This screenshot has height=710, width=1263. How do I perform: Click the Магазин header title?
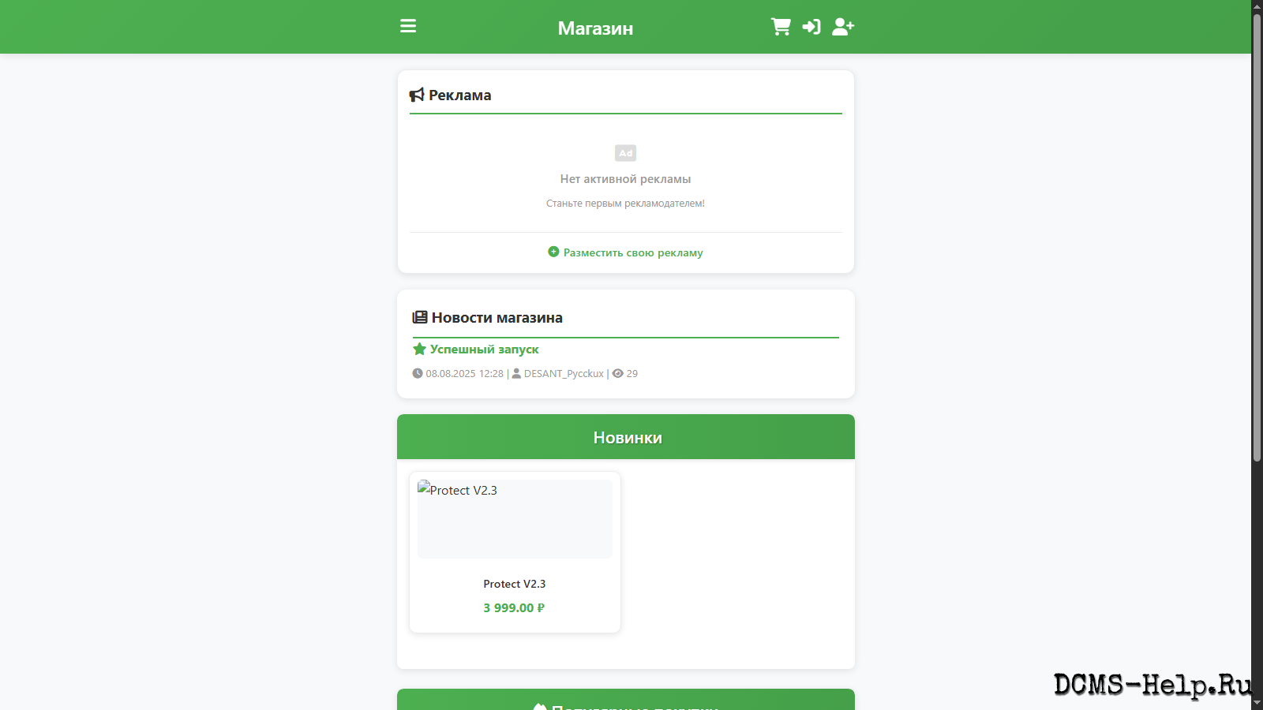[x=595, y=28]
